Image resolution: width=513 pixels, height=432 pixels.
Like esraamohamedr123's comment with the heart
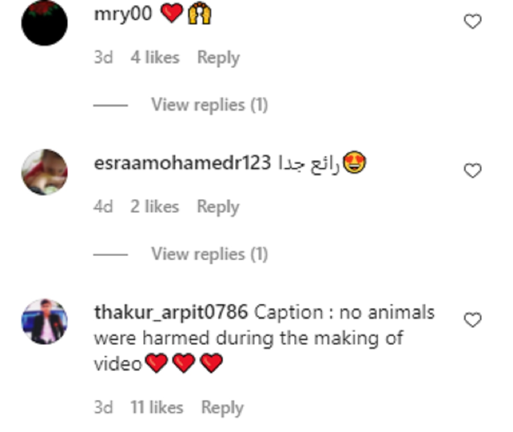[472, 171]
